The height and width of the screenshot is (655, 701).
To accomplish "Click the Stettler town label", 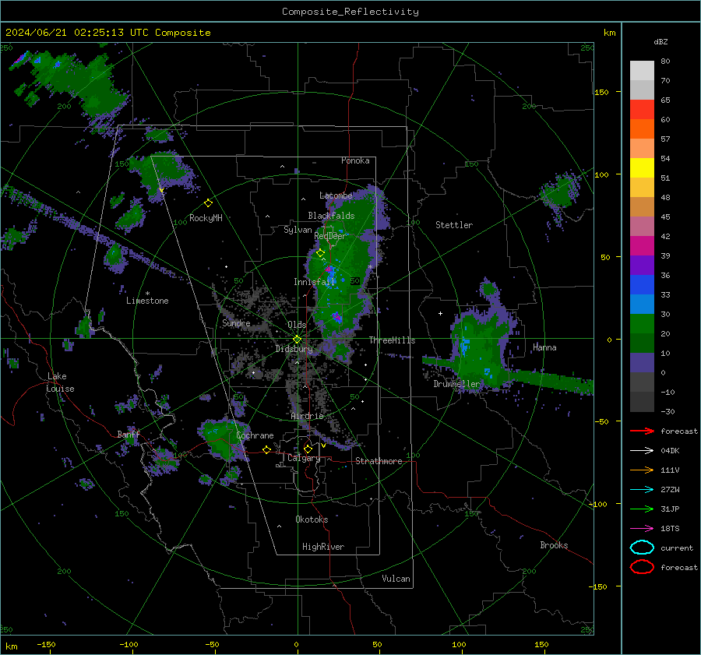I will click(x=454, y=225).
